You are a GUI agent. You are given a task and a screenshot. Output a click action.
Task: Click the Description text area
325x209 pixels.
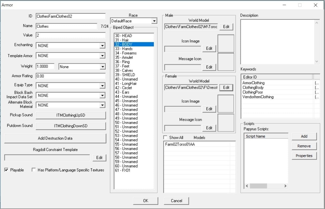278,42
